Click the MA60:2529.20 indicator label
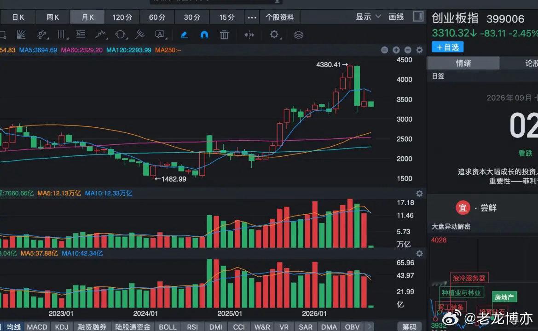538x331 pixels. pyautogui.click(x=81, y=50)
